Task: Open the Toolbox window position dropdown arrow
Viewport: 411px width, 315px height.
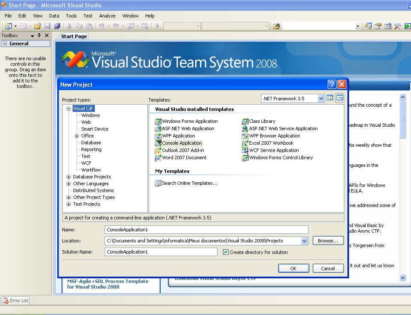Action: 32,35
